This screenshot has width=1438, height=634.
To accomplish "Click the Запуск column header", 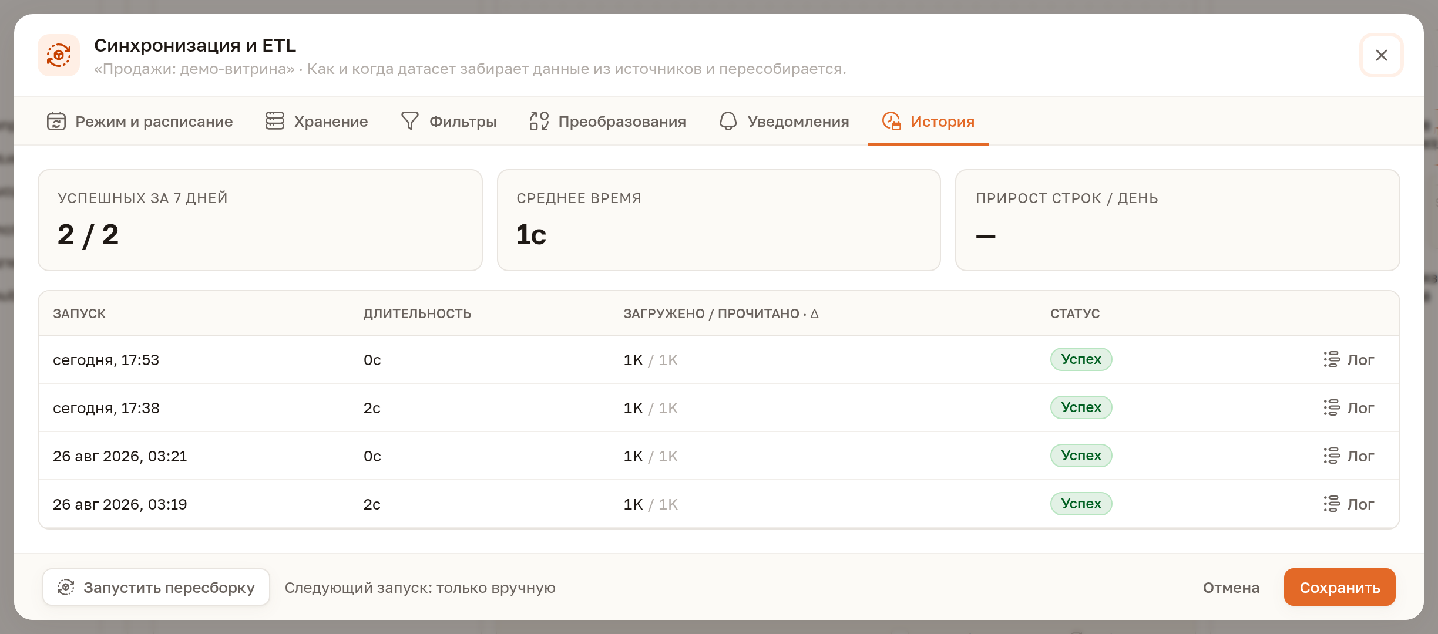I will click(x=79, y=313).
